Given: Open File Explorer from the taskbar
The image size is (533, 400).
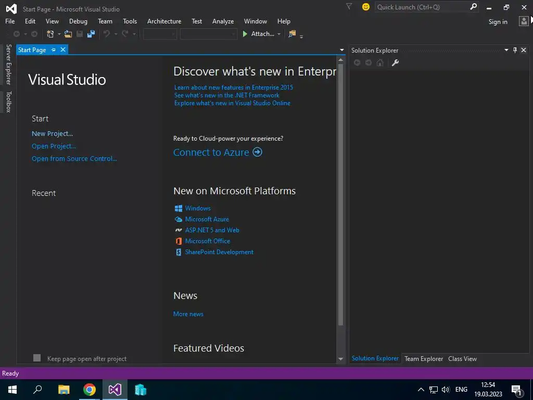Looking at the screenshot, I should [64, 390].
